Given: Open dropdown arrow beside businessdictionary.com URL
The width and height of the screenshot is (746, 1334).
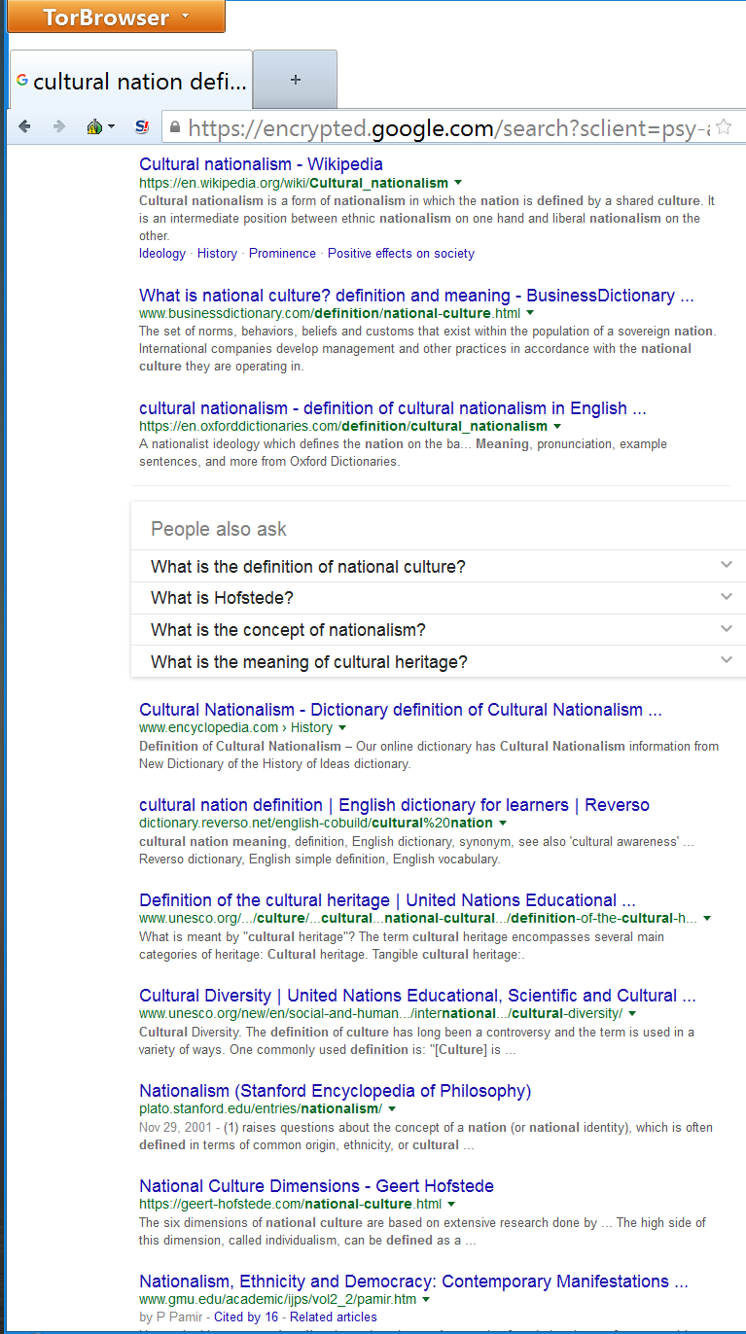Looking at the screenshot, I should [x=530, y=314].
